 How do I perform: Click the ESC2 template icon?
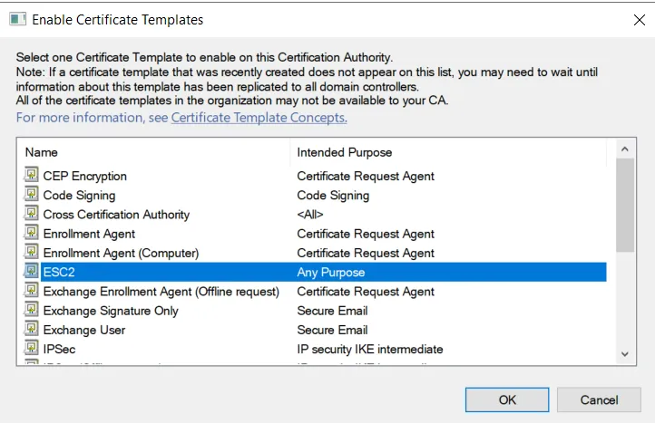(x=32, y=272)
